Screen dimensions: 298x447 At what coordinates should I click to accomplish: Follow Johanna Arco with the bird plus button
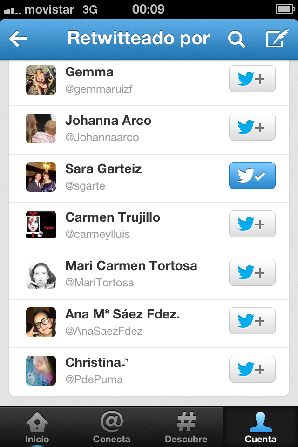tap(252, 127)
